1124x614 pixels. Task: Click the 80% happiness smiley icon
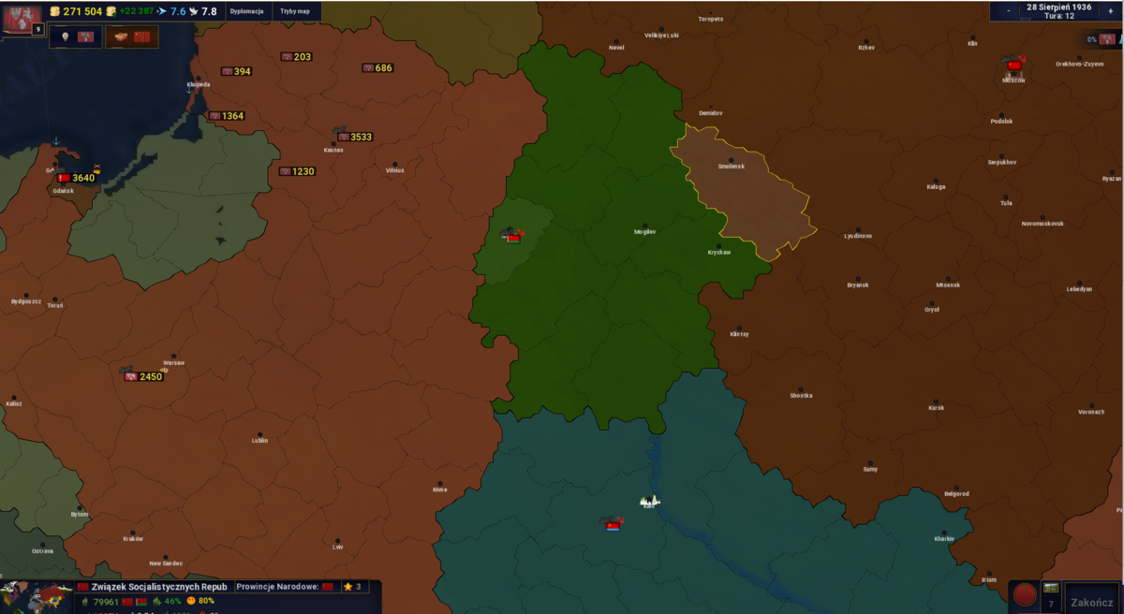click(x=191, y=602)
